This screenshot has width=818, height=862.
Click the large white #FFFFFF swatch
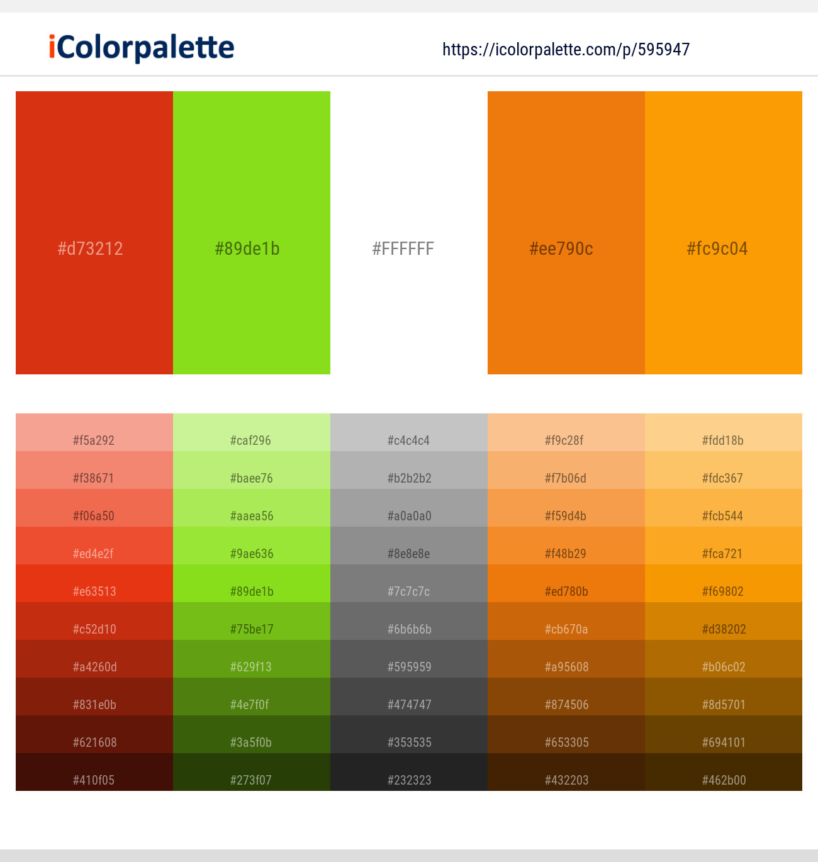(x=409, y=233)
